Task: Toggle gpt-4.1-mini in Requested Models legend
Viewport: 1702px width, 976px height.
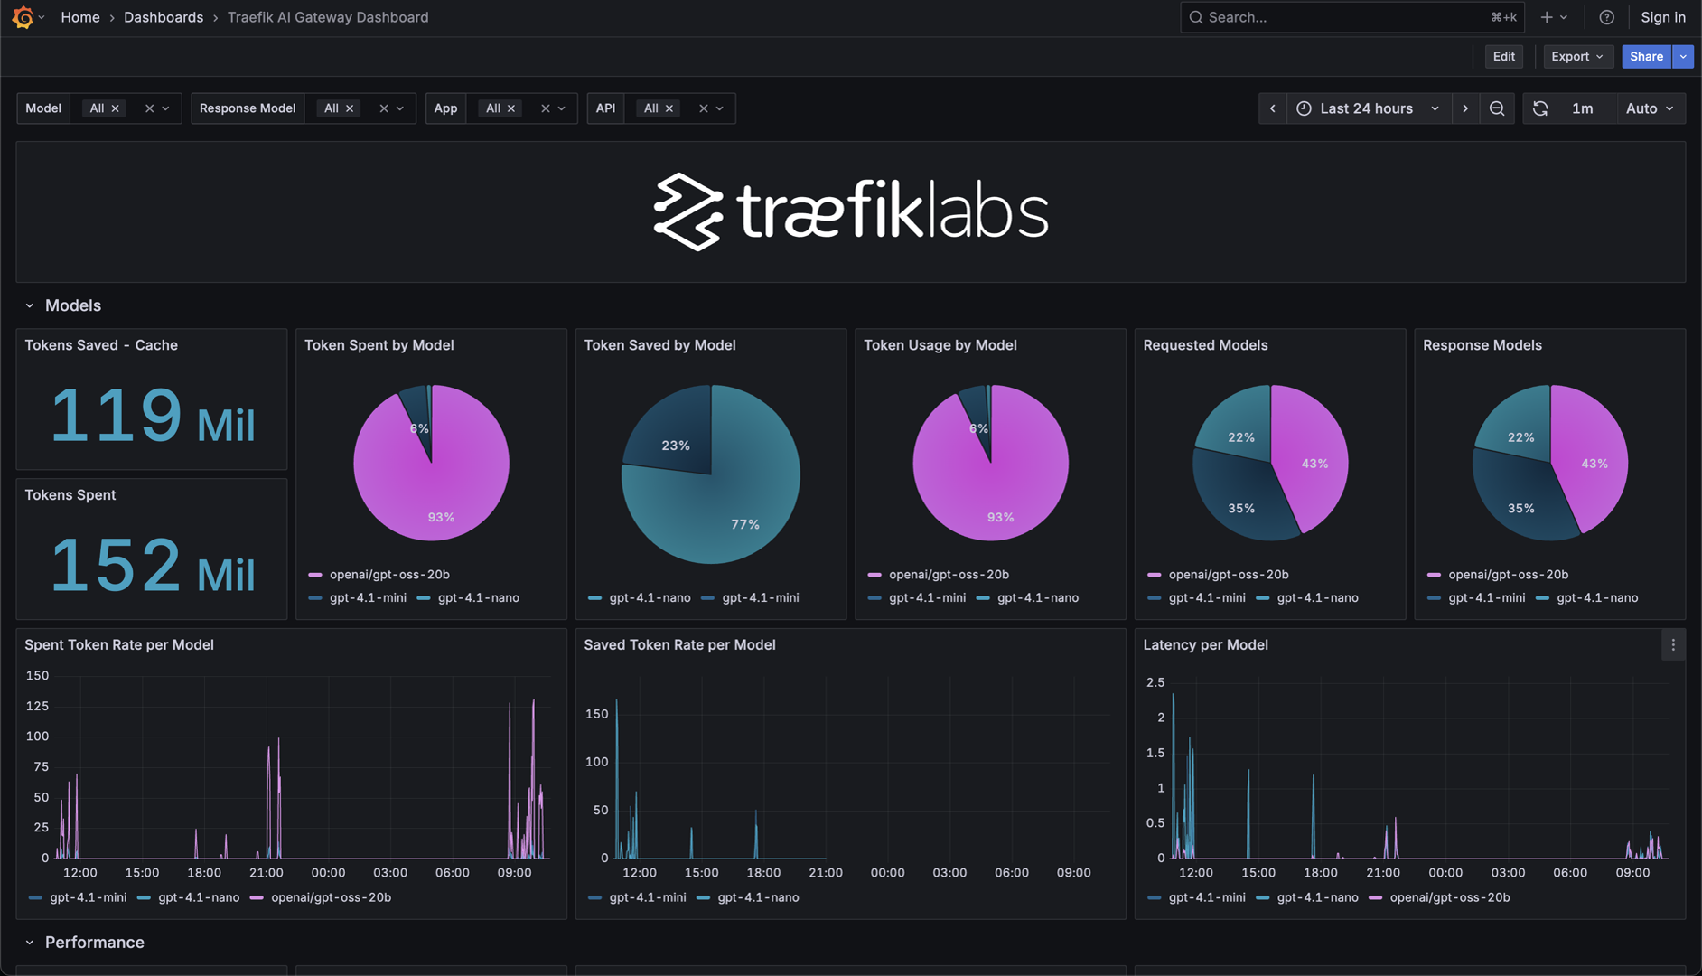Action: coord(1207,598)
